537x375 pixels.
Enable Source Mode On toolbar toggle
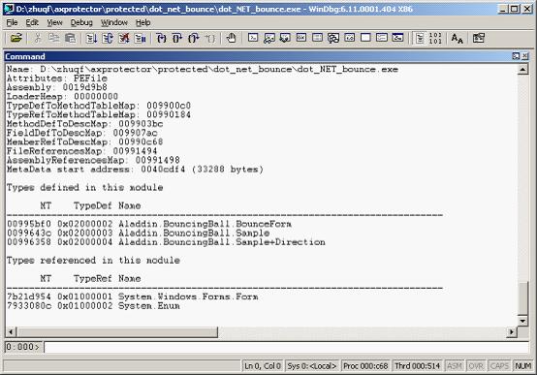pyautogui.click(x=420, y=38)
